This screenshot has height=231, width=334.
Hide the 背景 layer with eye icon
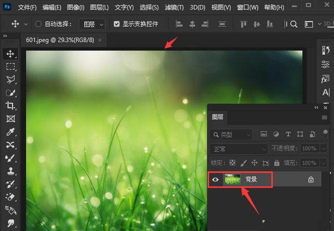215,179
